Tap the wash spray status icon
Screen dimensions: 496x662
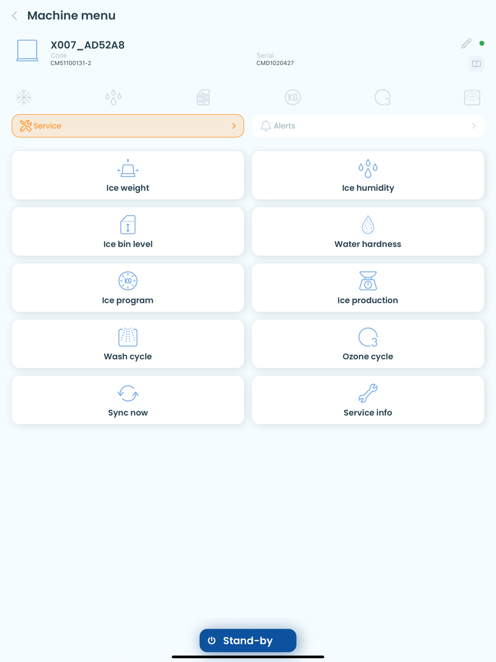pos(472,97)
